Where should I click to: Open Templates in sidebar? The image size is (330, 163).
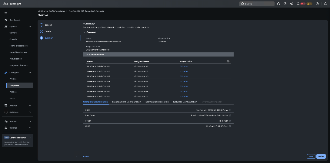pos(20,85)
